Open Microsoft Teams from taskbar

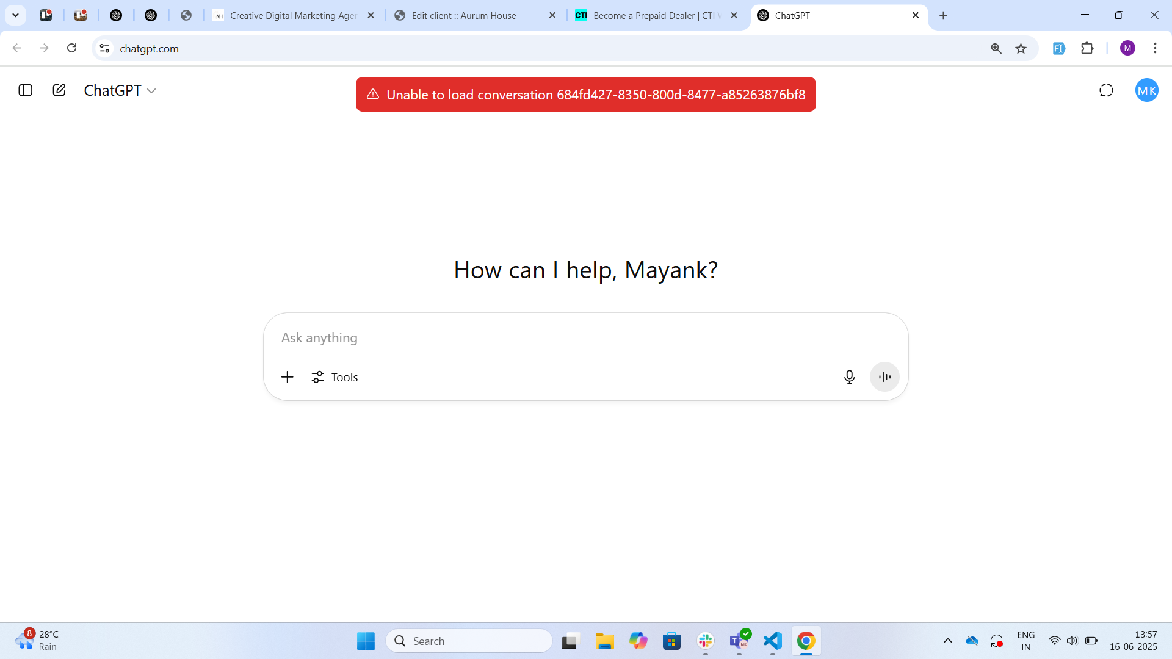tap(739, 641)
